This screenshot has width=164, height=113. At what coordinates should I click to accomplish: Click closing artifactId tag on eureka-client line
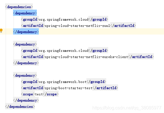pos(141,57)
